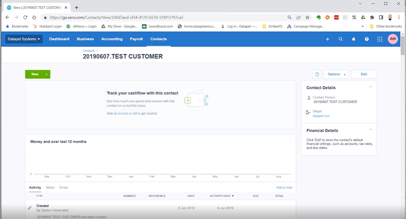407x219 pixels.
Task: Open the HubSpot Login bookmark
Action: coord(48,26)
